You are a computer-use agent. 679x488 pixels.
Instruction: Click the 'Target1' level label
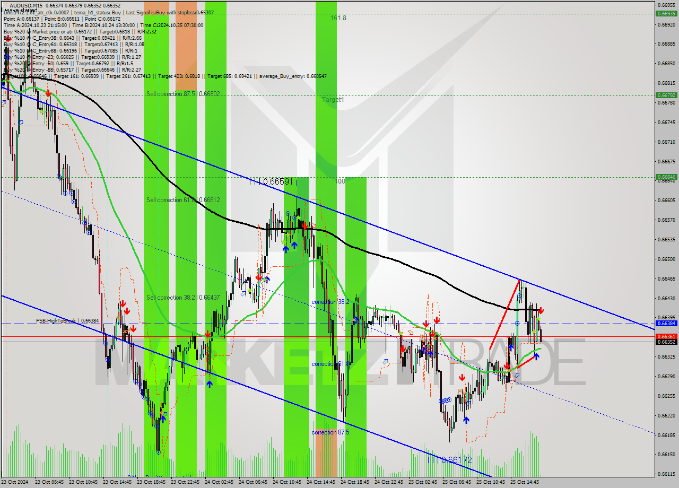tap(333, 100)
